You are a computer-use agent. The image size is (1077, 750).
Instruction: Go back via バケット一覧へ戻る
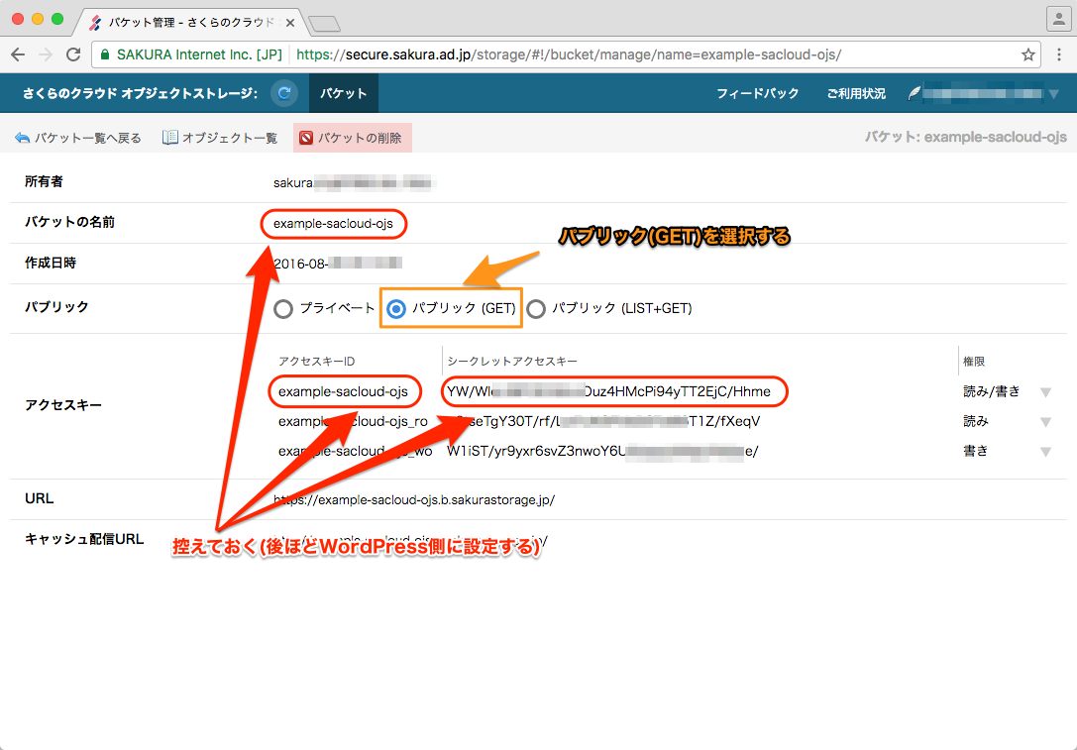pyautogui.click(x=77, y=138)
